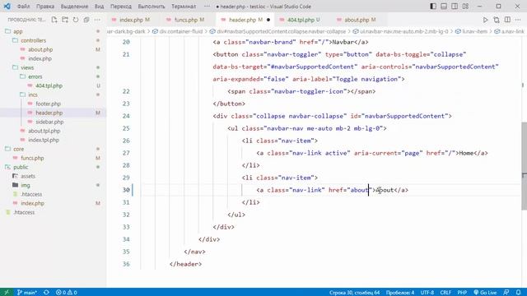Change indentation Пробелов: 4
This screenshot has height=296, width=527.
[400, 293]
